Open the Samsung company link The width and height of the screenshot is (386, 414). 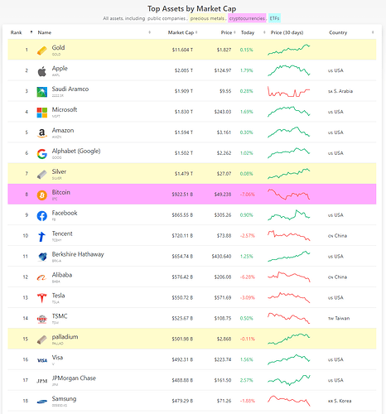[64, 399]
